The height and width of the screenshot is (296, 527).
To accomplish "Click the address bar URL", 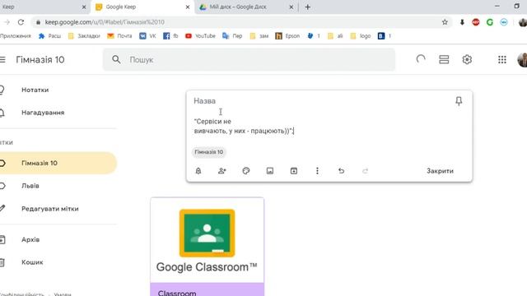I will point(105,22).
